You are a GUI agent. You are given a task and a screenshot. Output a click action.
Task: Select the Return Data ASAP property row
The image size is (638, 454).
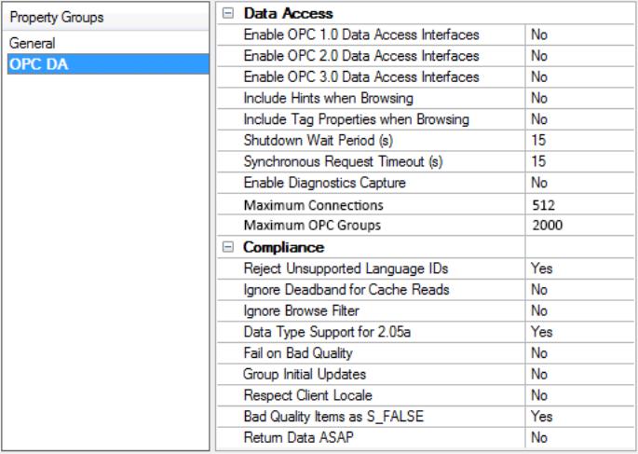tap(371, 439)
